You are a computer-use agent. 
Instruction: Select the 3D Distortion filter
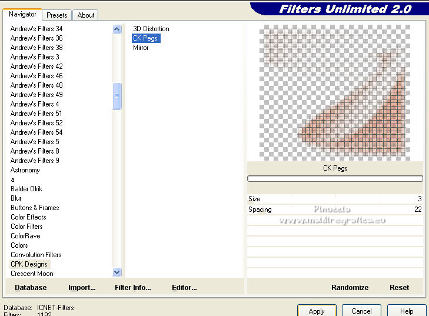[151, 29]
